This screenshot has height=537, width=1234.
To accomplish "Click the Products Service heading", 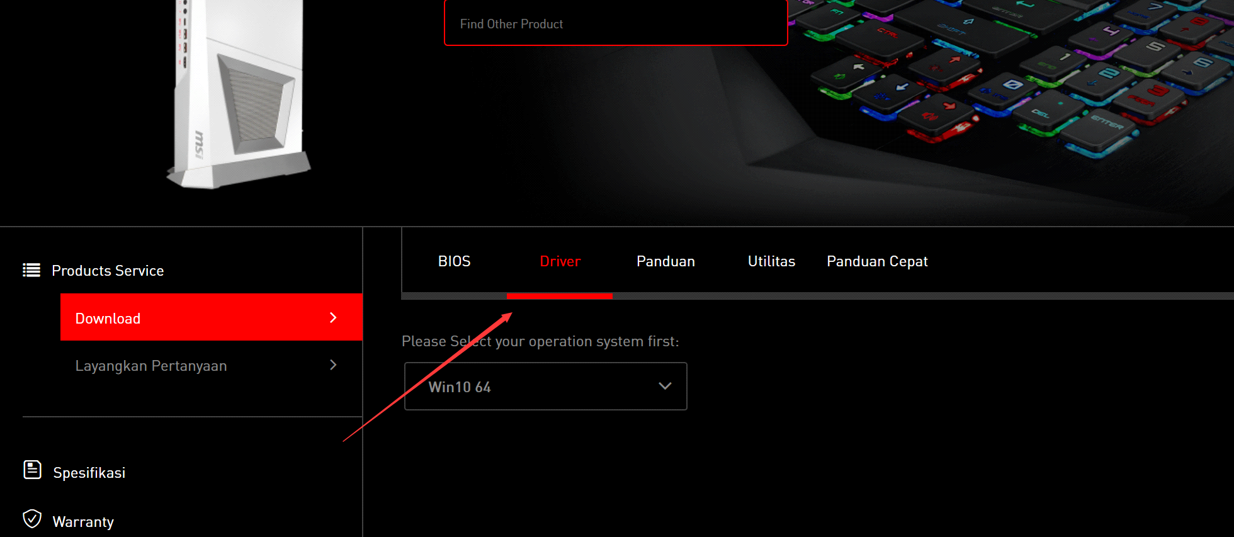I will click(108, 271).
